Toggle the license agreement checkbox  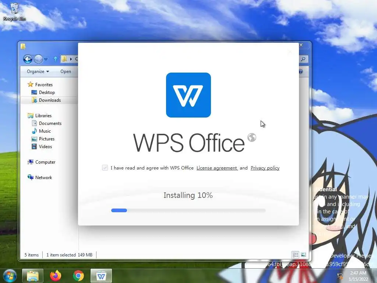105,168
